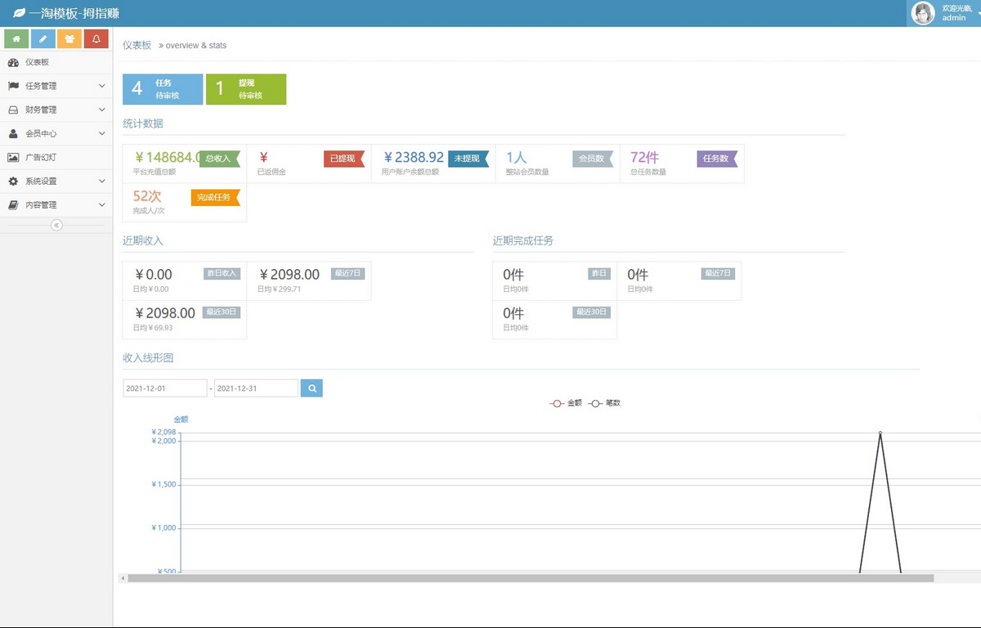The image size is (981, 628).
Task: Open the 4 任务待审核 tile
Action: [163, 89]
